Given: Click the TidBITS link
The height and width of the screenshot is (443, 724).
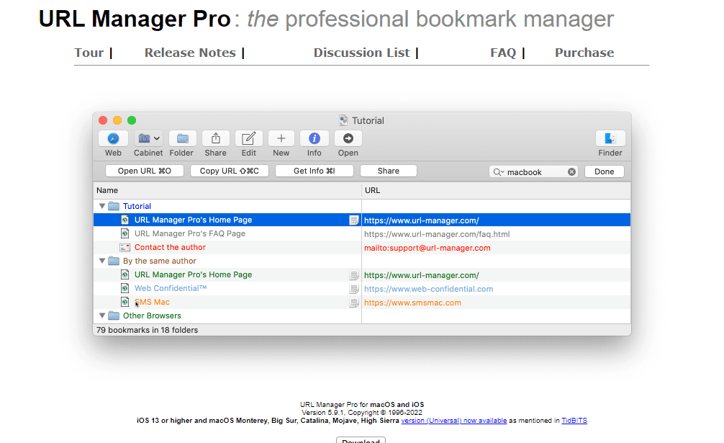Looking at the screenshot, I should 574,421.
